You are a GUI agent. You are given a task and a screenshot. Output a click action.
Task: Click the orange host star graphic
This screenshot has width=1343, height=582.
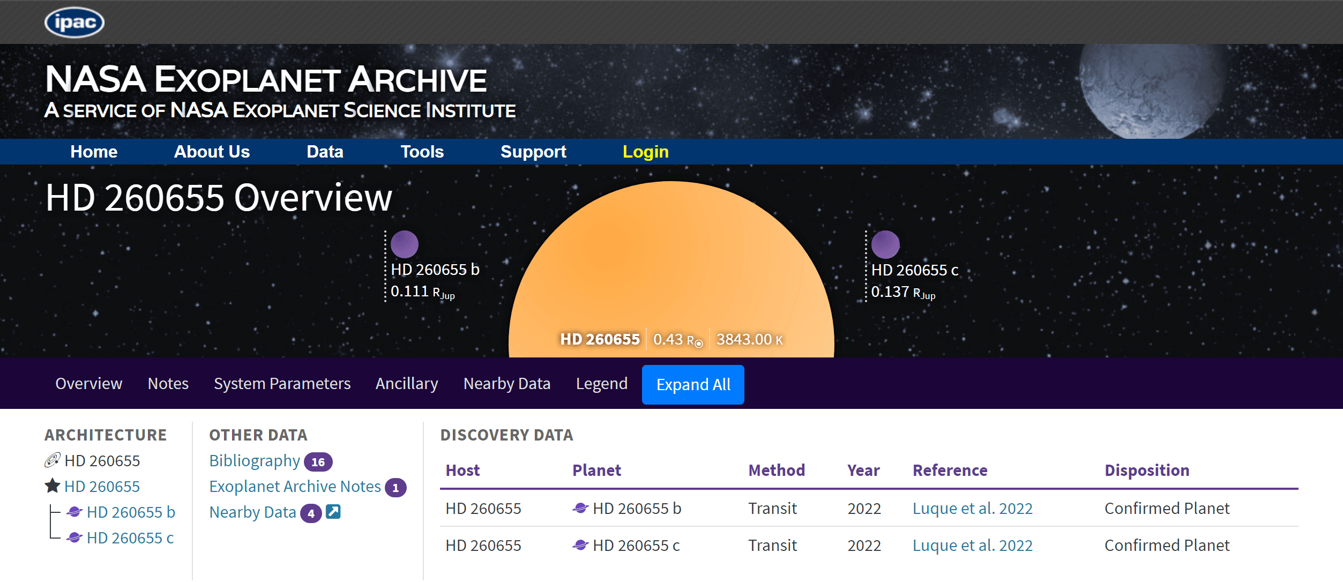[671, 268]
